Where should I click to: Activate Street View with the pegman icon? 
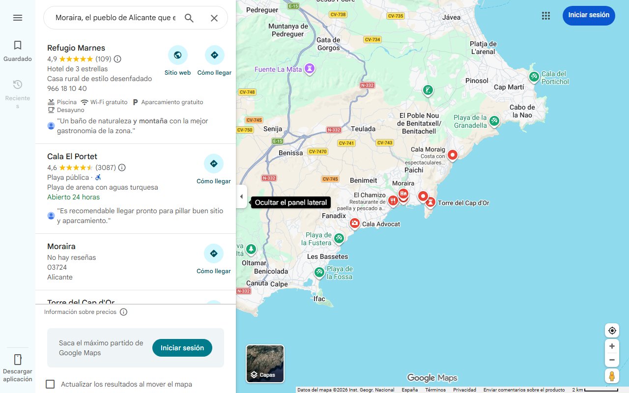pos(612,376)
